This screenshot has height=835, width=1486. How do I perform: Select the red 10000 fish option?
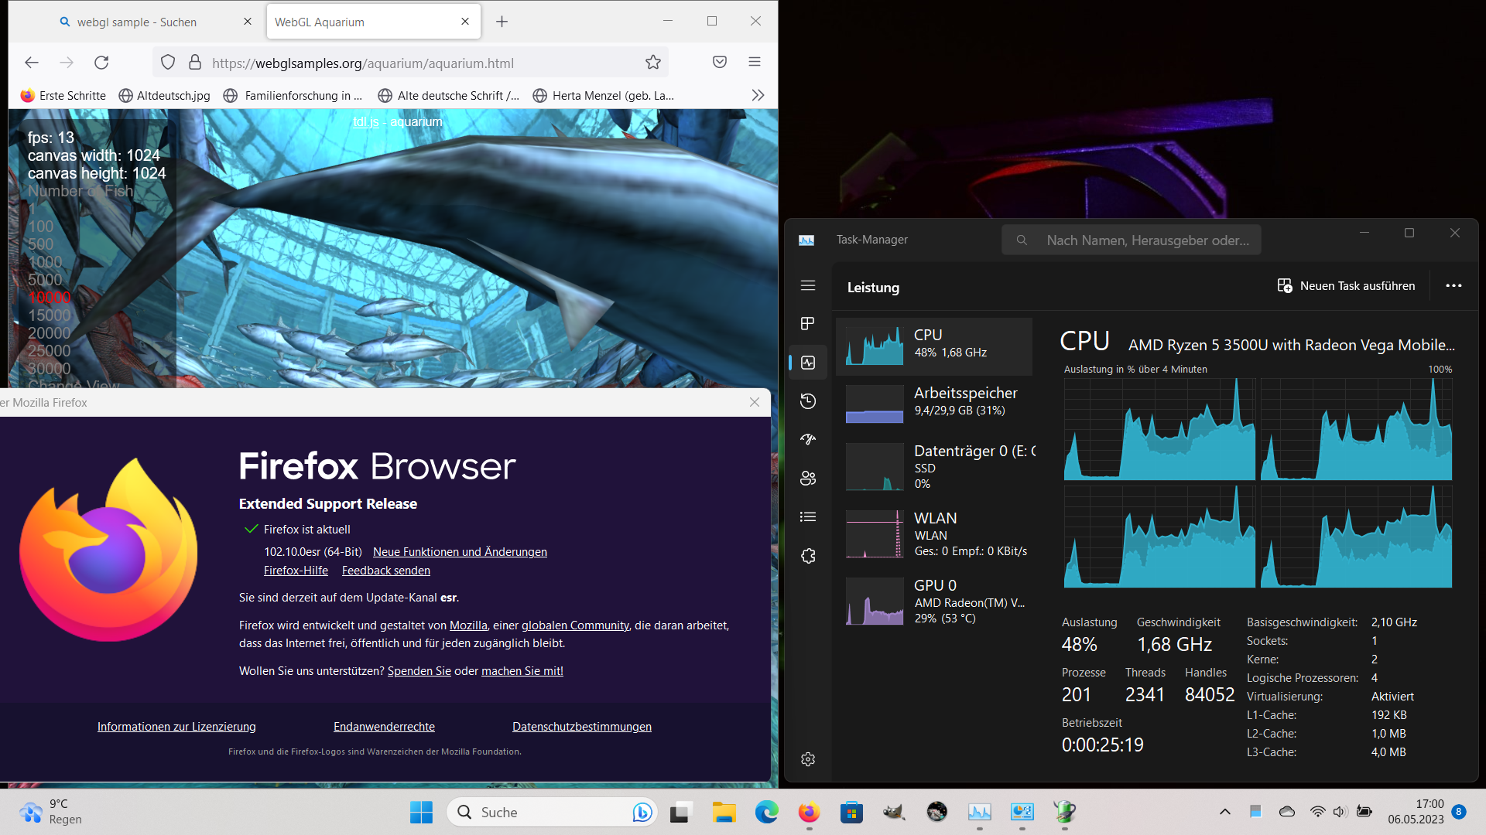click(49, 298)
